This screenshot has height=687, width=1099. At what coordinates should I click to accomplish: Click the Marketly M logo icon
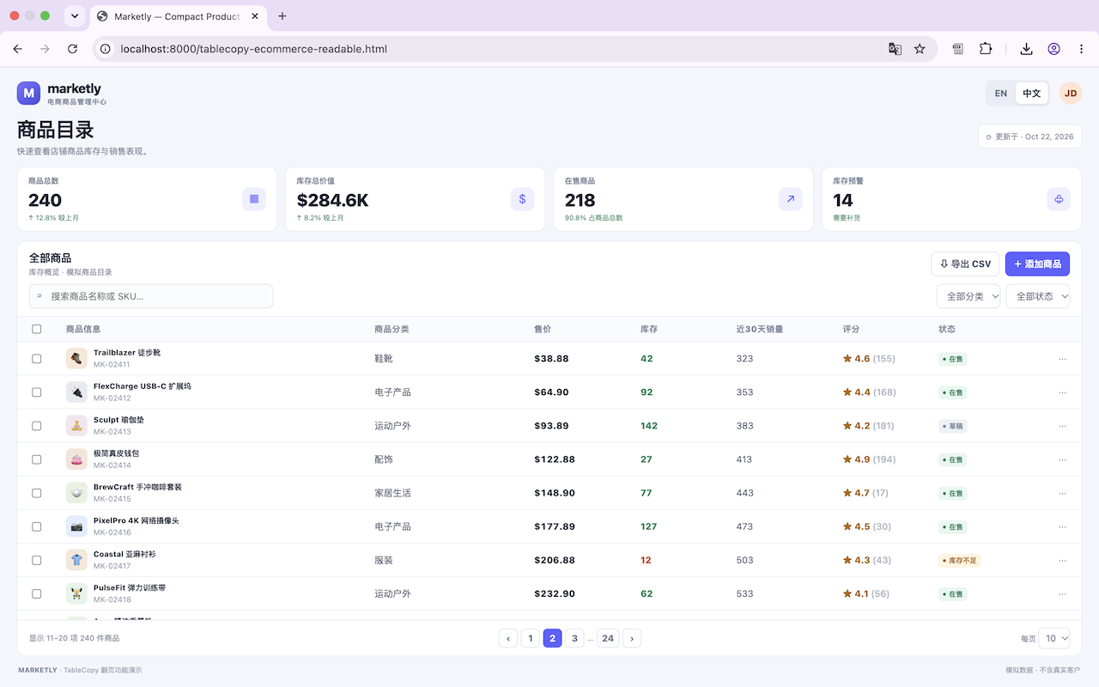(x=29, y=93)
